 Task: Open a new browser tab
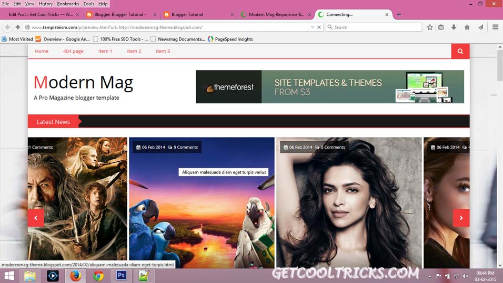tap(399, 14)
